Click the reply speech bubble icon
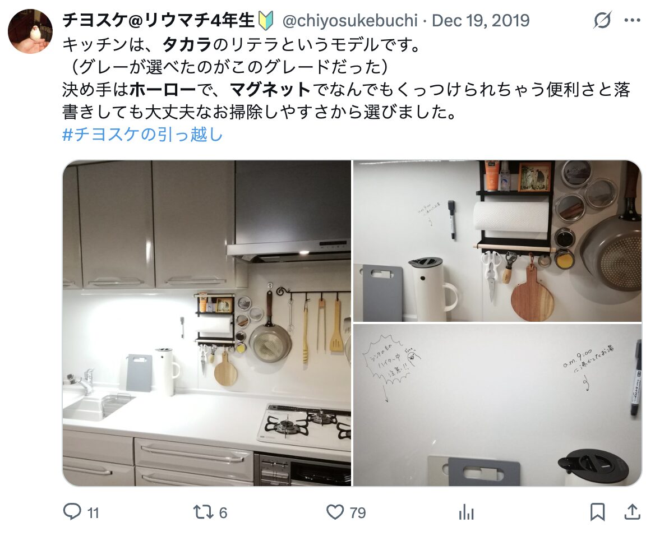This screenshot has height=536, width=655. tap(72, 511)
